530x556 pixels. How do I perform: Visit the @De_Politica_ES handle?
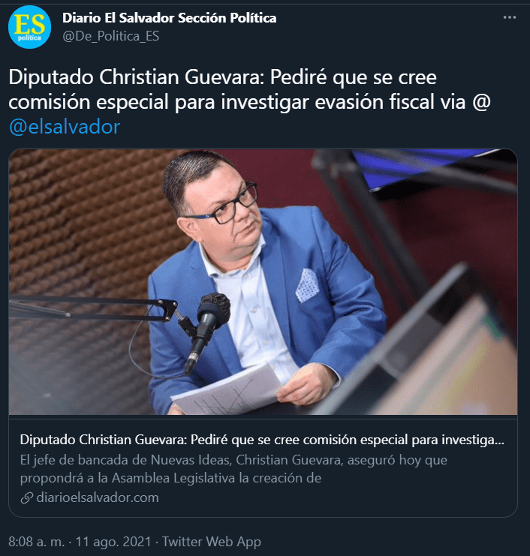point(110,36)
